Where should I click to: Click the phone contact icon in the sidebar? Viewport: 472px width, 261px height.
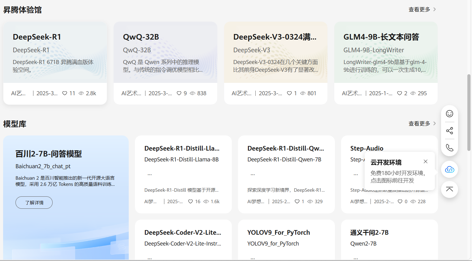449,148
